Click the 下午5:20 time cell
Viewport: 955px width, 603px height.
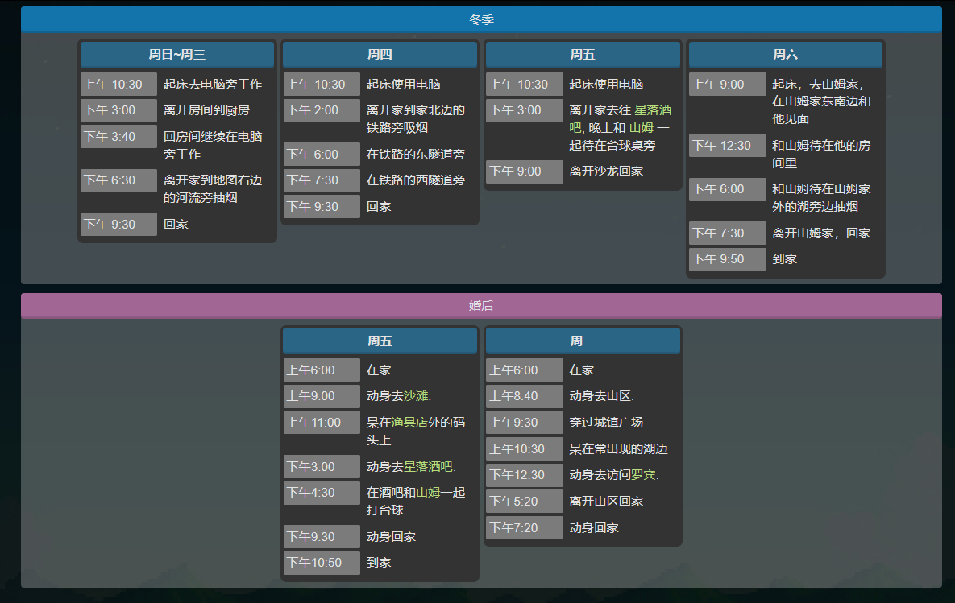(525, 502)
